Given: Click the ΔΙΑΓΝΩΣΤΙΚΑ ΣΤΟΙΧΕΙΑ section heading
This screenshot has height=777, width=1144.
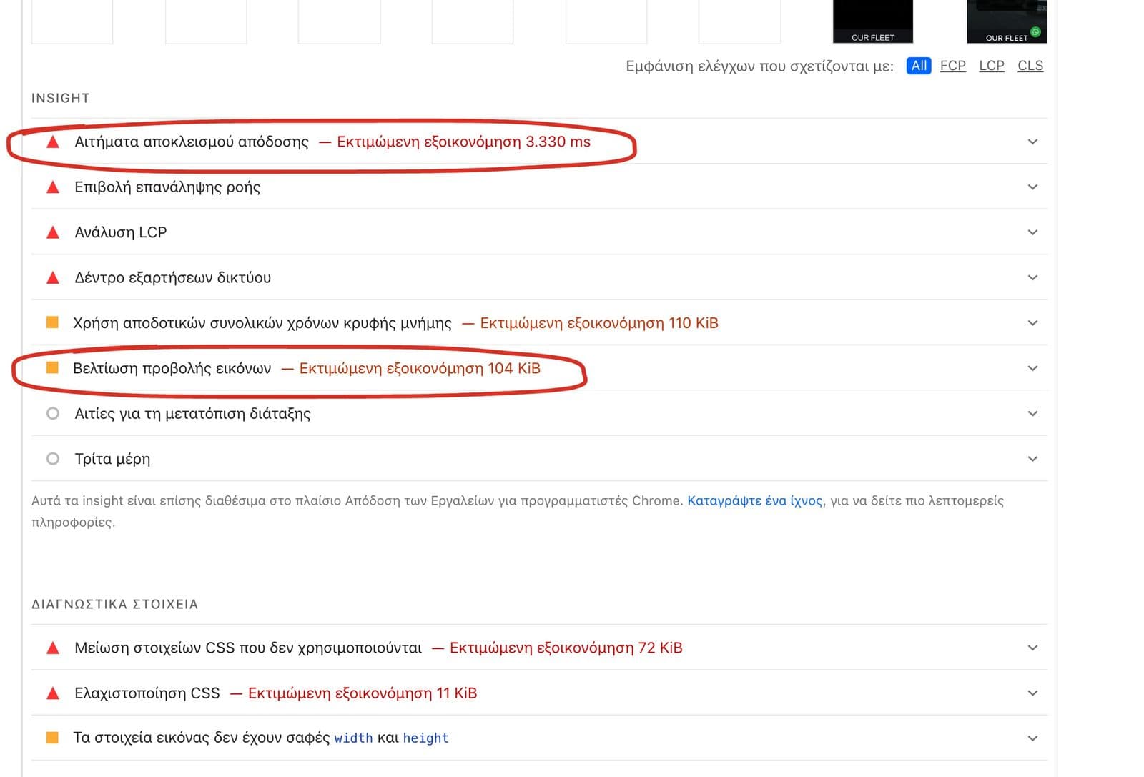Looking at the screenshot, I should click(x=115, y=604).
